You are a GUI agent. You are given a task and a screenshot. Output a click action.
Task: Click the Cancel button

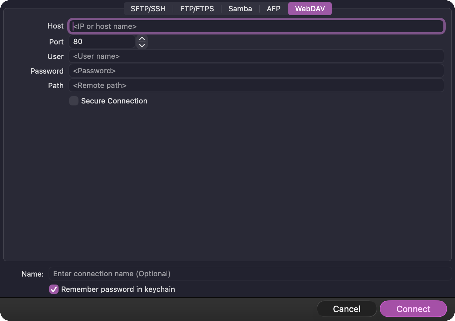pyautogui.click(x=347, y=309)
